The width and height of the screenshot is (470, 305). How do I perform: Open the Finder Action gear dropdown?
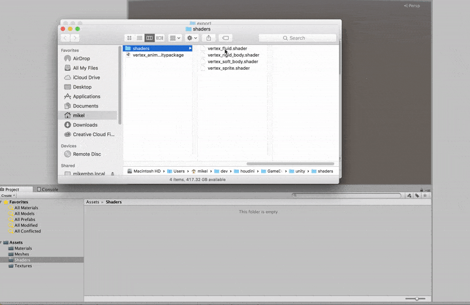pyautogui.click(x=191, y=38)
